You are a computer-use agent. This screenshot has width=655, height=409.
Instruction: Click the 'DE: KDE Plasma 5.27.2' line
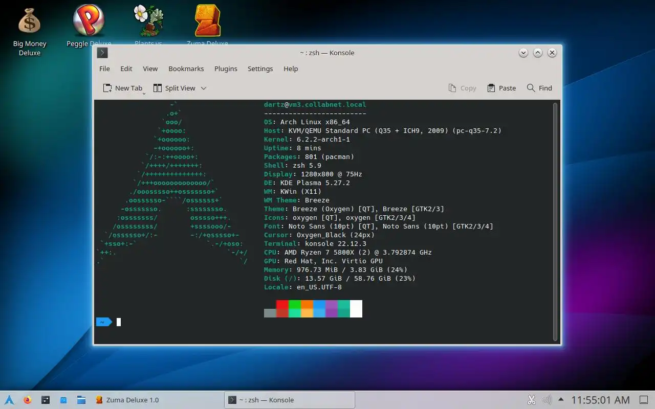coord(307,183)
